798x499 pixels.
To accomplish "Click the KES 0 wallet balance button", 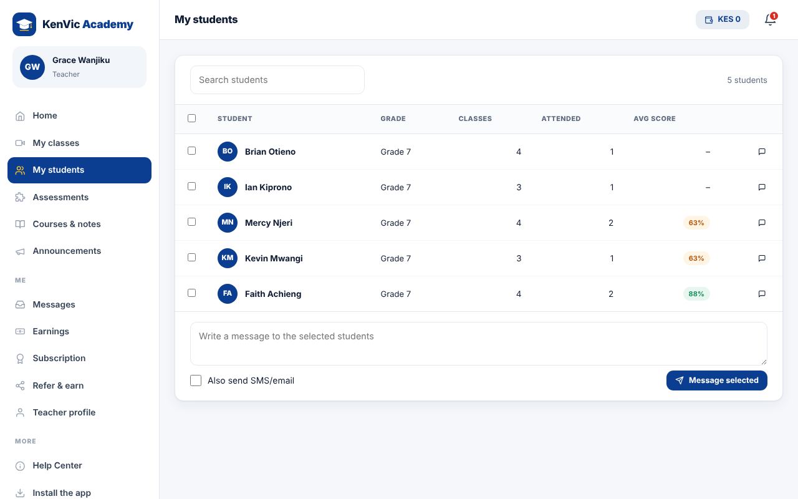I will tap(723, 19).
